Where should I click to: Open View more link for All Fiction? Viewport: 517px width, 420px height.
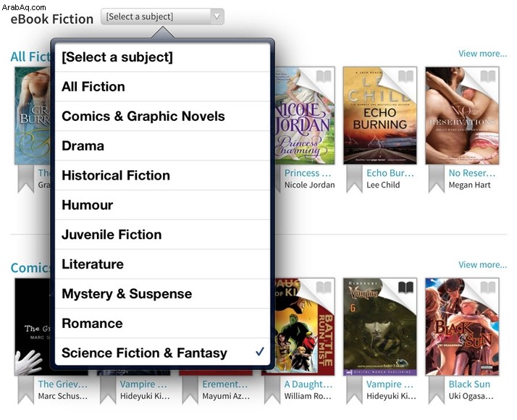(x=483, y=54)
